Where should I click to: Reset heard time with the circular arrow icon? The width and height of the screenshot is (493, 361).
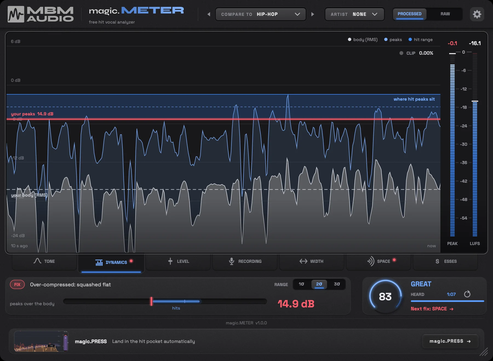click(x=467, y=294)
